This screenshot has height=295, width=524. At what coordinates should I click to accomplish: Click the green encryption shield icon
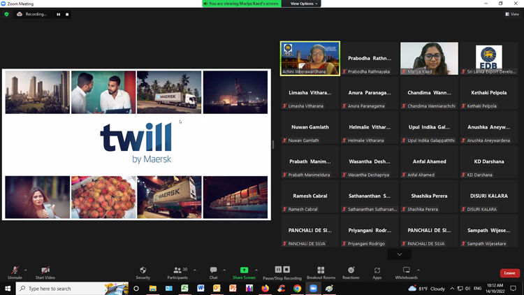click(6, 14)
